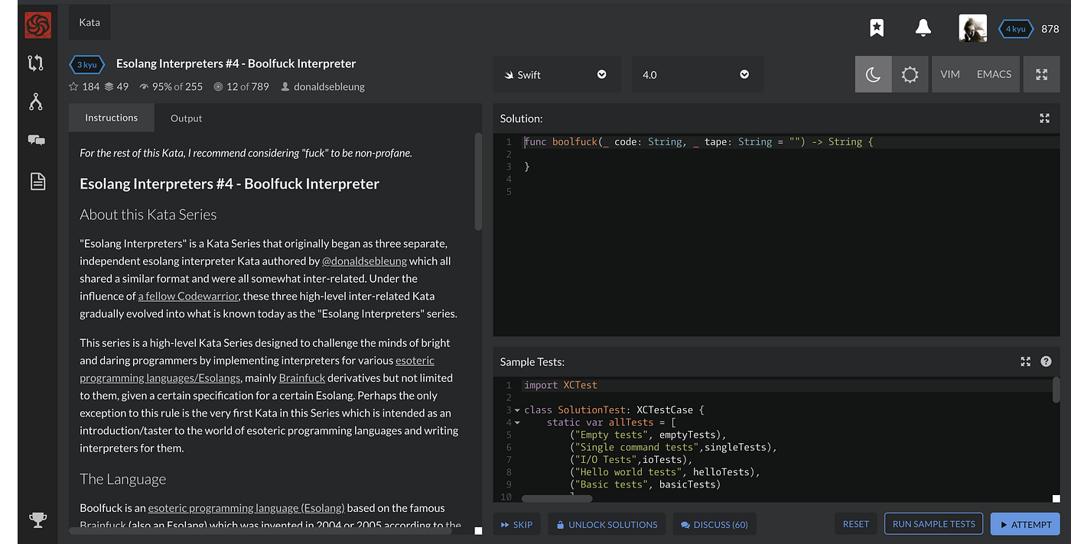
Task: Enable dark theme with the moon icon
Action: [873, 73]
